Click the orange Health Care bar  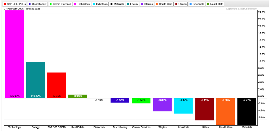pyautogui.click(x=226, y=111)
